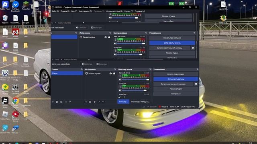
Task: Click Запуск виртуальной камеры in bottom Управление dock
Action: 173,84
